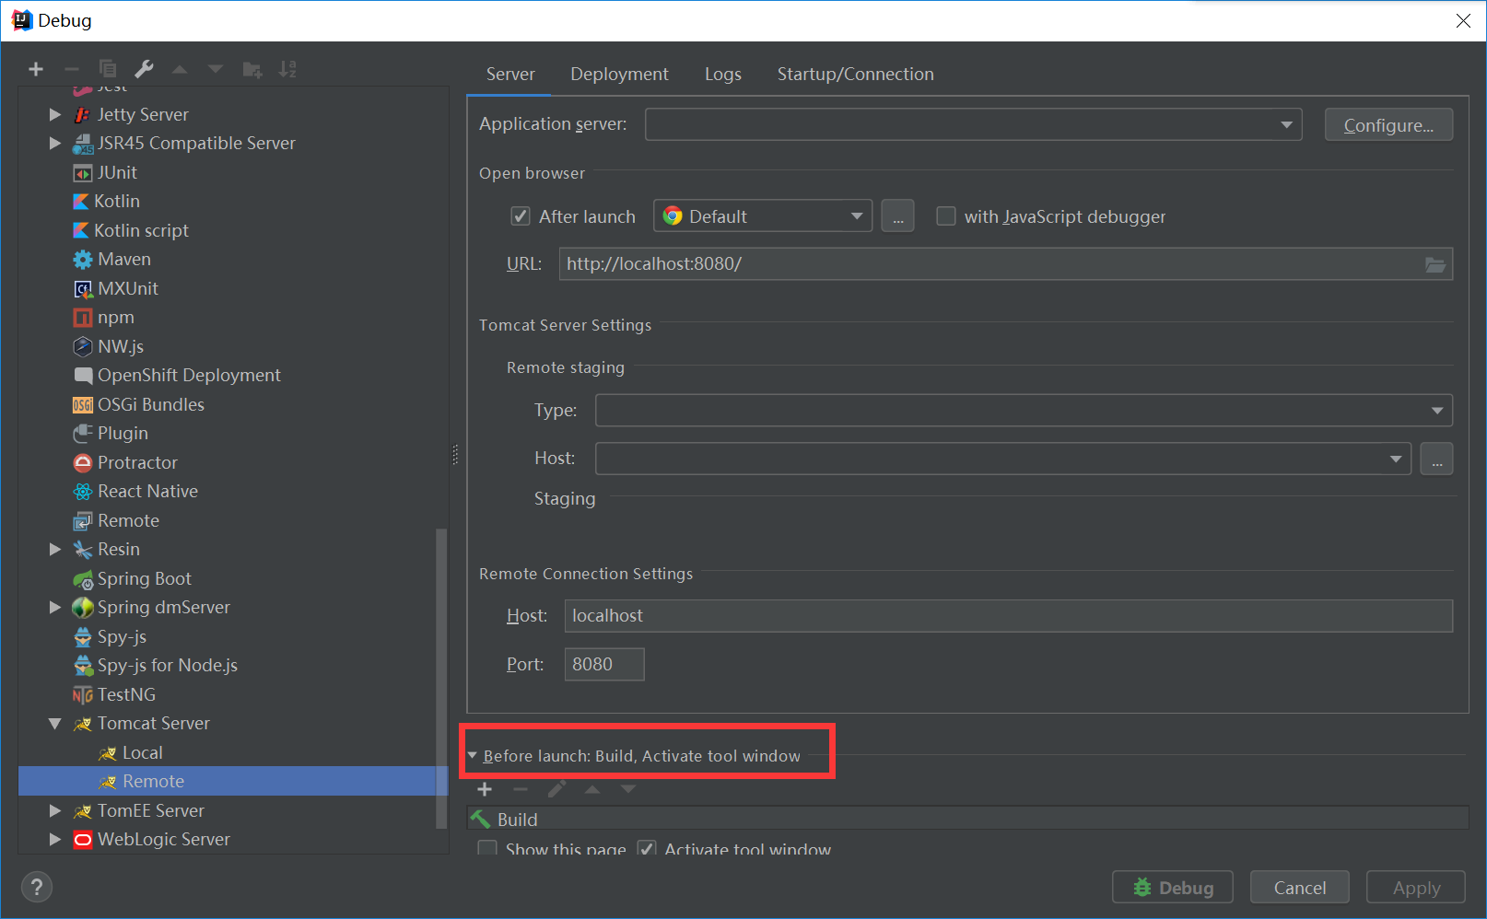Create a new folder for configurations
1487x919 pixels.
pyautogui.click(x=252, y=68)
